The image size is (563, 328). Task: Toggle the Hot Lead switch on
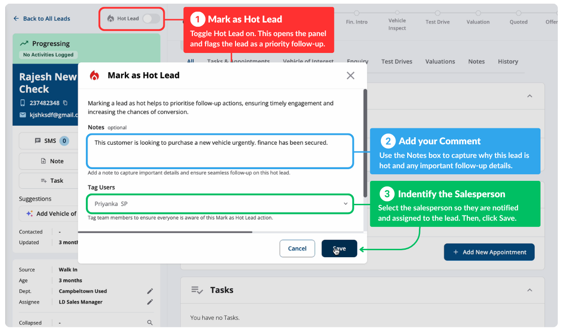tap(151, 19)
